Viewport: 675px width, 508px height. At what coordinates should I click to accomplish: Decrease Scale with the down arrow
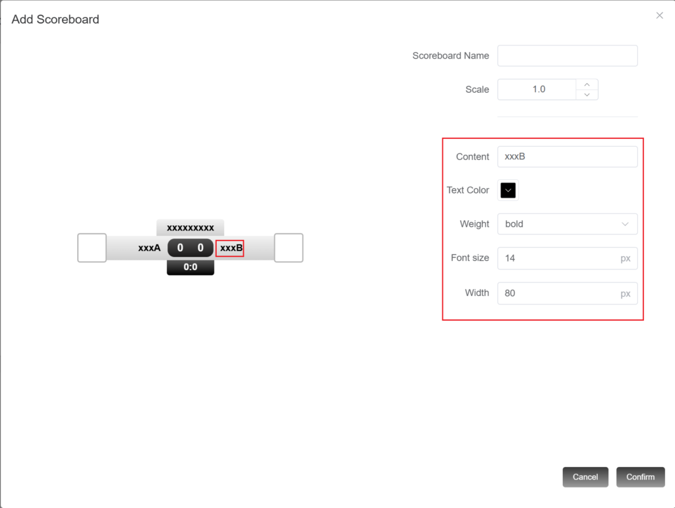587,95
